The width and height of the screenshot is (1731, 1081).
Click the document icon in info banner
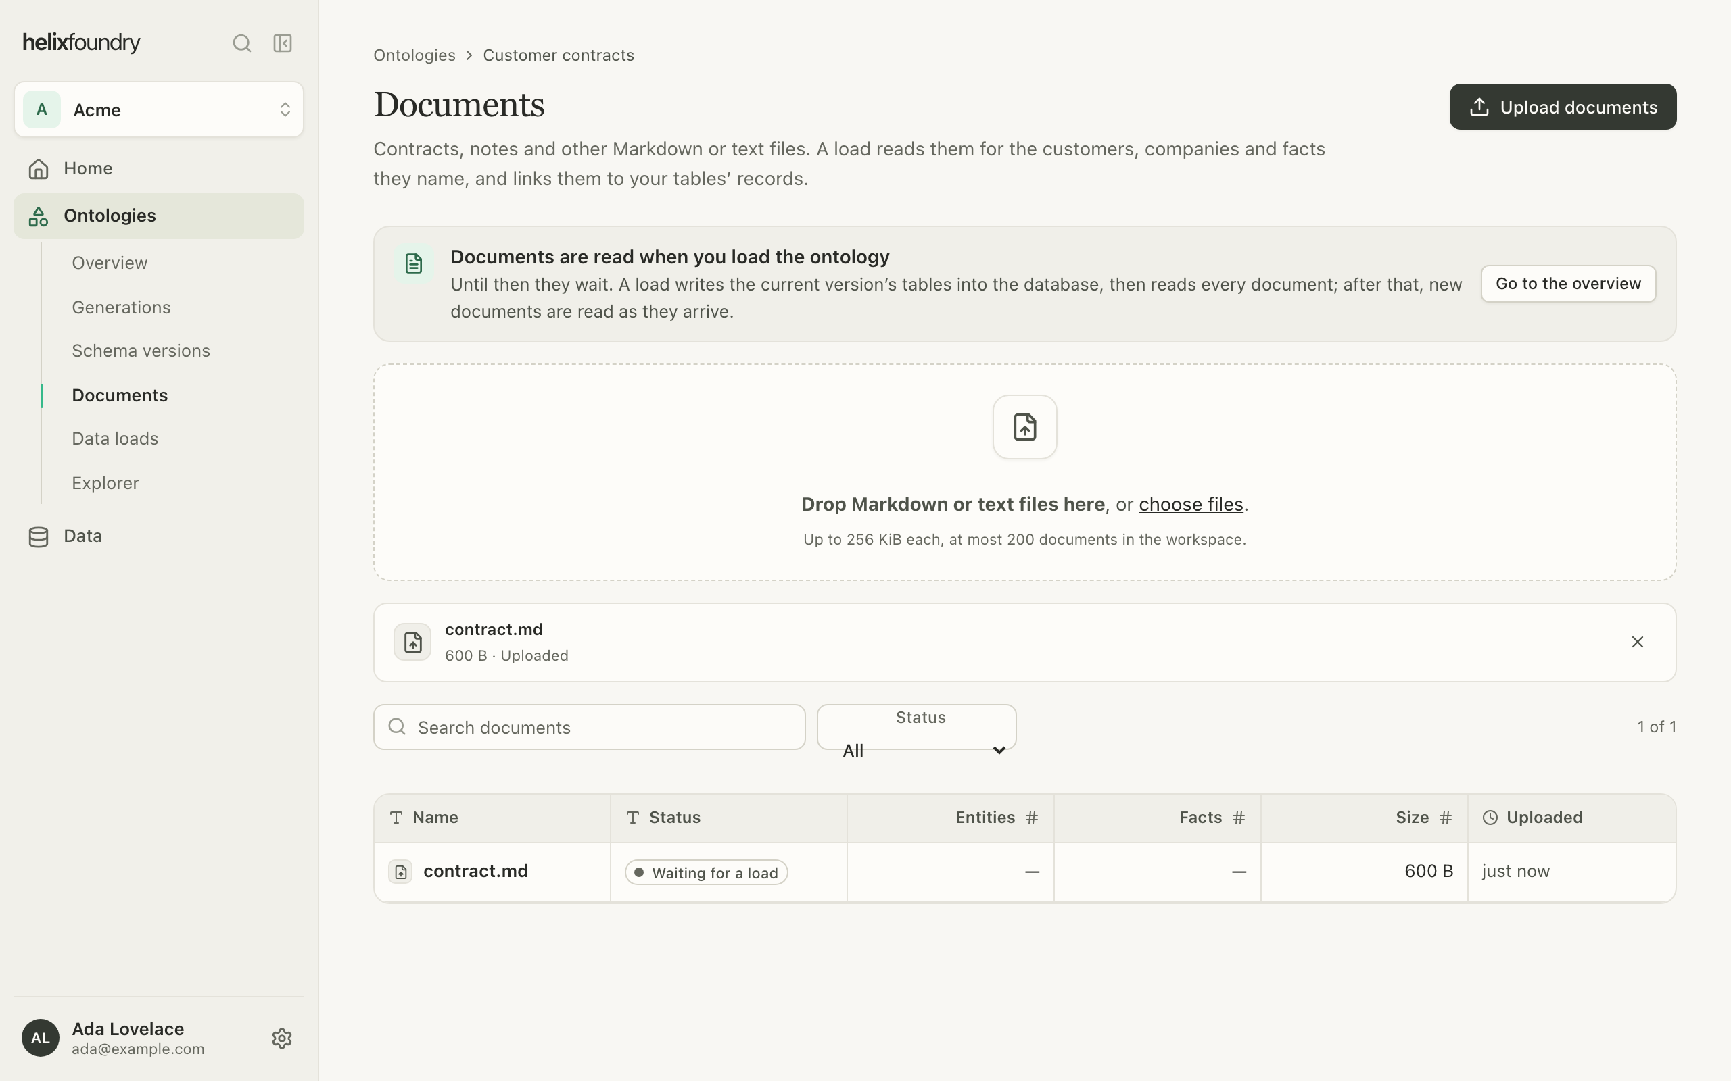point(413,263)
